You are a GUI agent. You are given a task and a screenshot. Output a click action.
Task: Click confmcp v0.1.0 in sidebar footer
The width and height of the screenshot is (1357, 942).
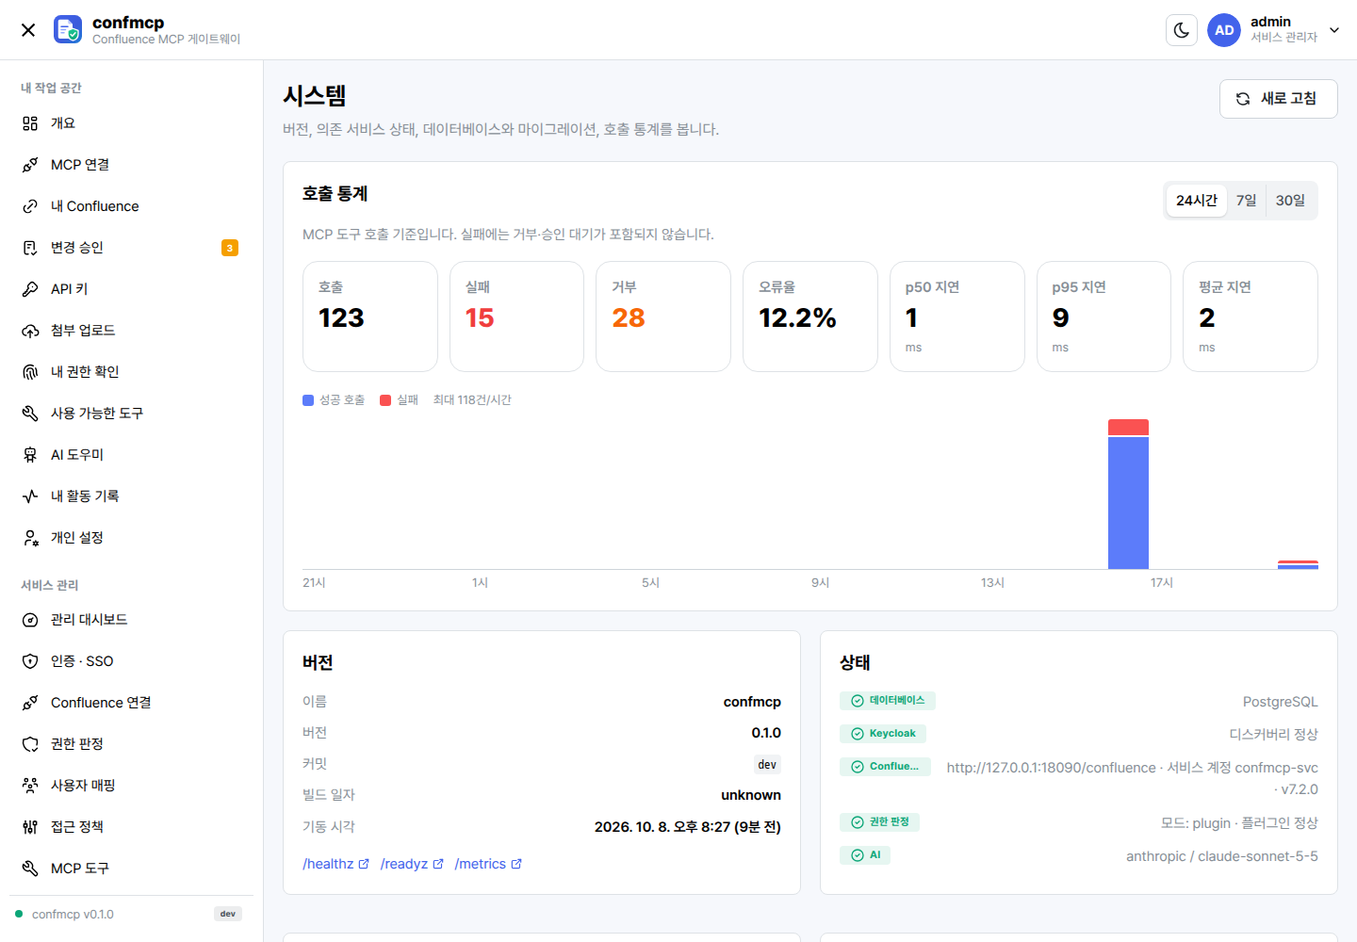pos(73,915)
